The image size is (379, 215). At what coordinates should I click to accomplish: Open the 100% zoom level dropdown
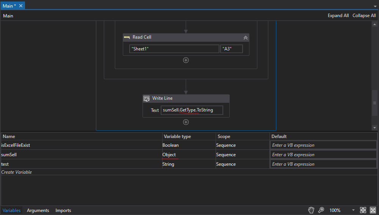click(x=353, y=210)
